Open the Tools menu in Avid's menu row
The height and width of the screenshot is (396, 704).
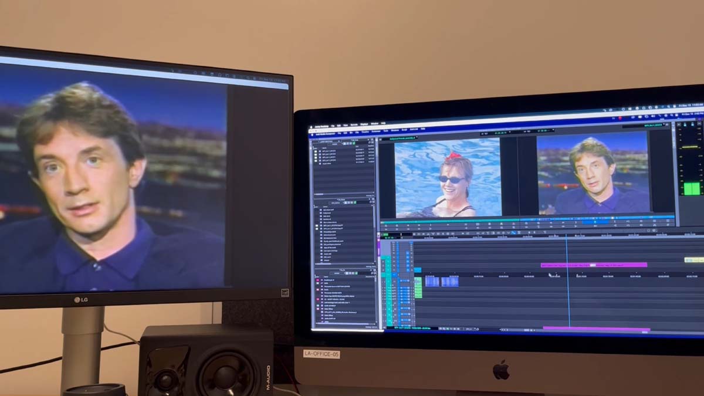pyautogui.click(x=385, y=130)
